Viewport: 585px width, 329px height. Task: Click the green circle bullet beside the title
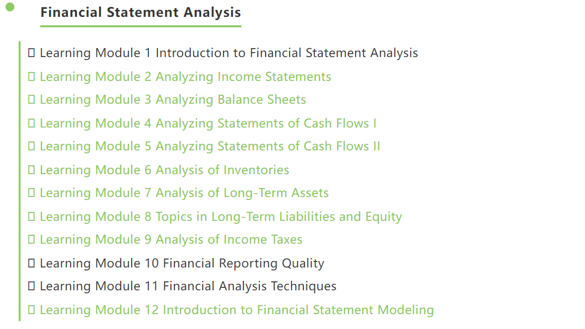pos(10,7)
